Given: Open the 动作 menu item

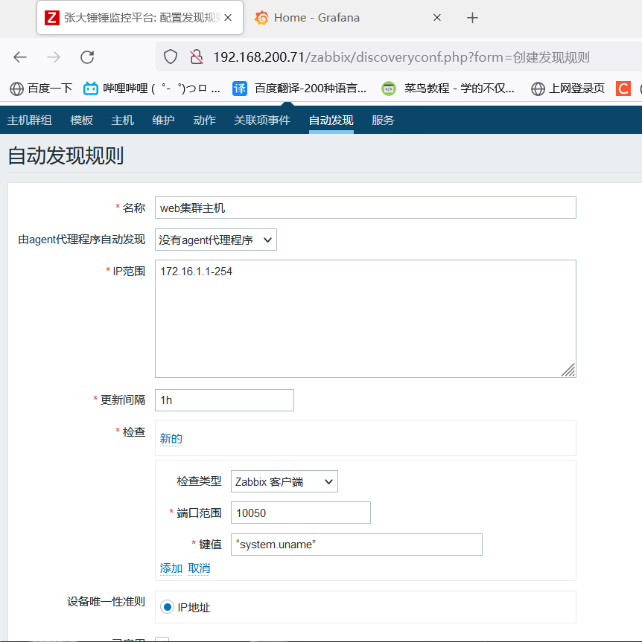Looking at the screenshot, I should click(204, 120).
